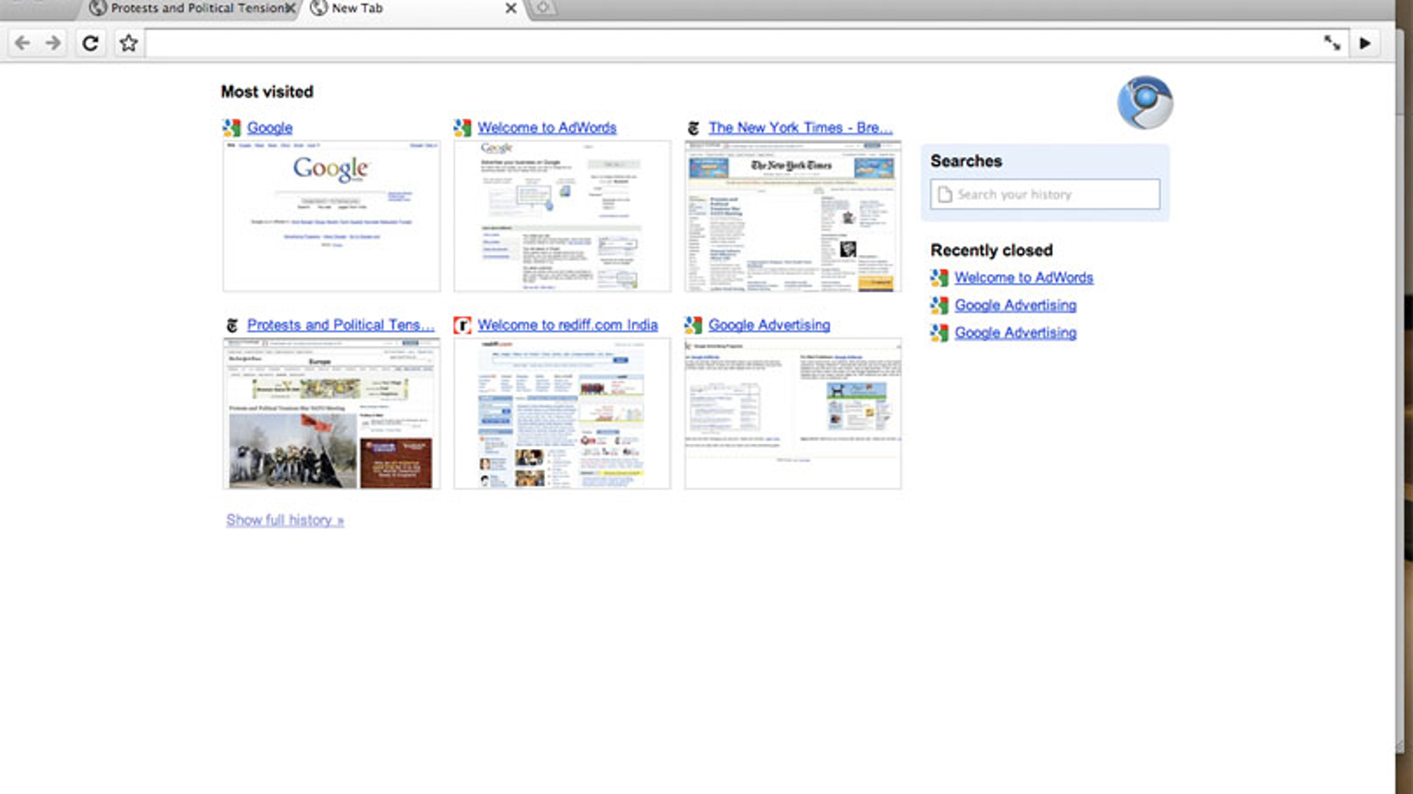1413x794 pixels.
Task: Click the Most visited heading
Action: click(x=267, y=92)
